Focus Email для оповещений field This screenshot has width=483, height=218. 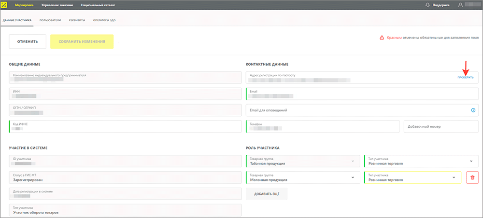362,110
